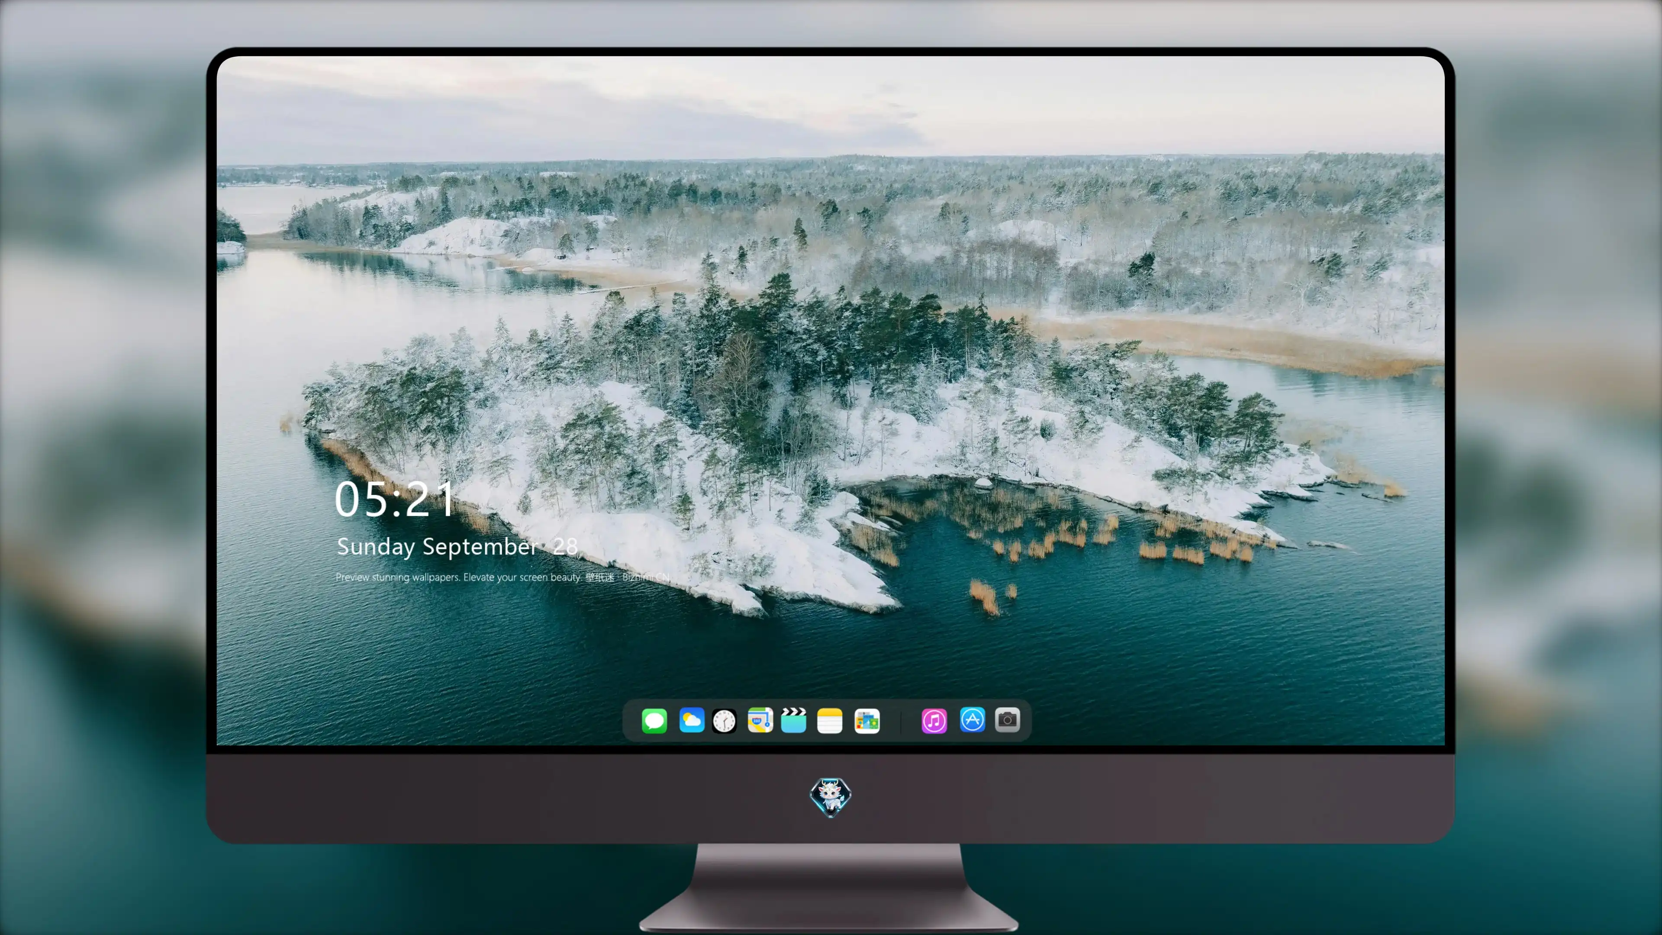1662x935 pixels.
Task: Open the Clock app in dock
Action: click(x=724, y=721)
